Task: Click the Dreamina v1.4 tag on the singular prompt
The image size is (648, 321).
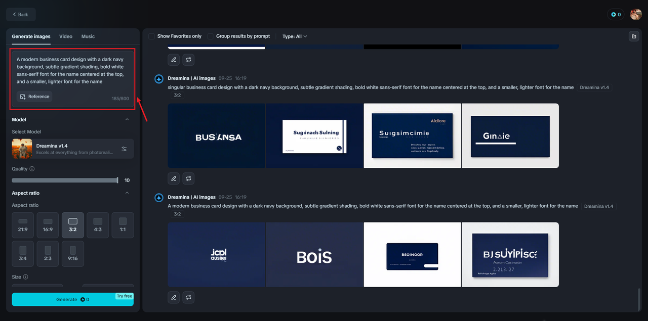Action: (x=595, y=87)
